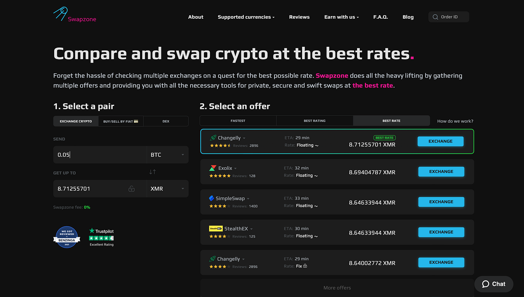This screenshot has width=524, height=297.
Task: Select the Exchange Crypto tab
Action: point(76,121)
